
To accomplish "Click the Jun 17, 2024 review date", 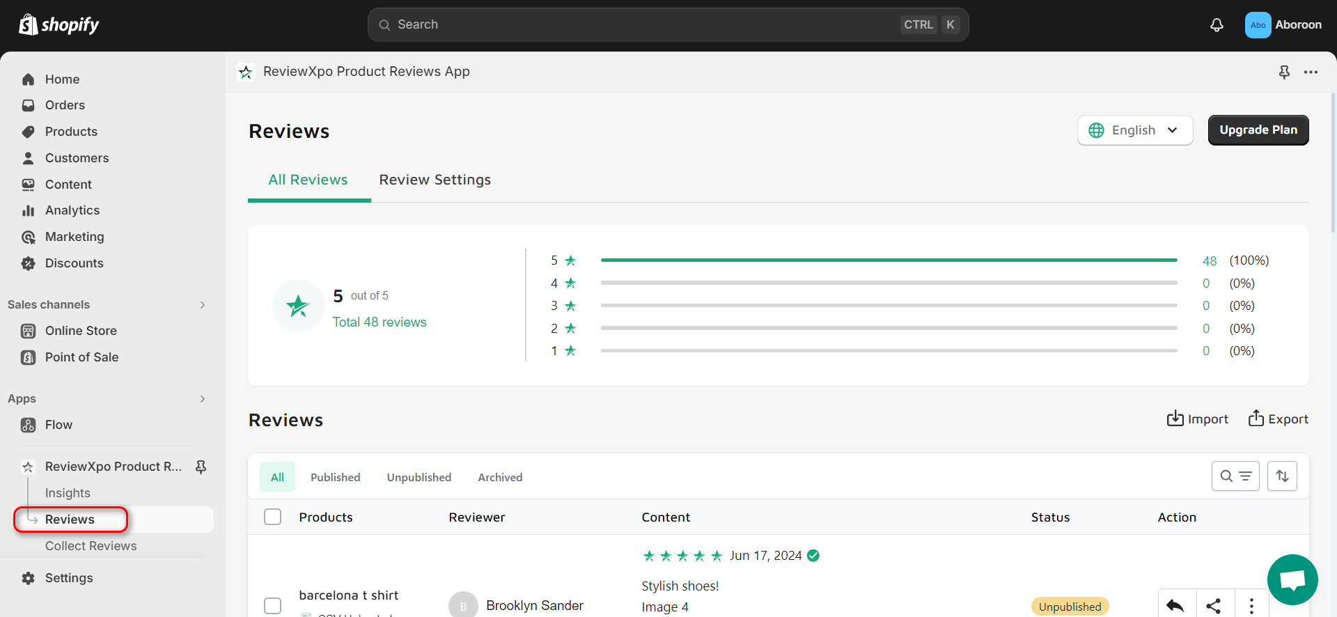I will [766, 556].
